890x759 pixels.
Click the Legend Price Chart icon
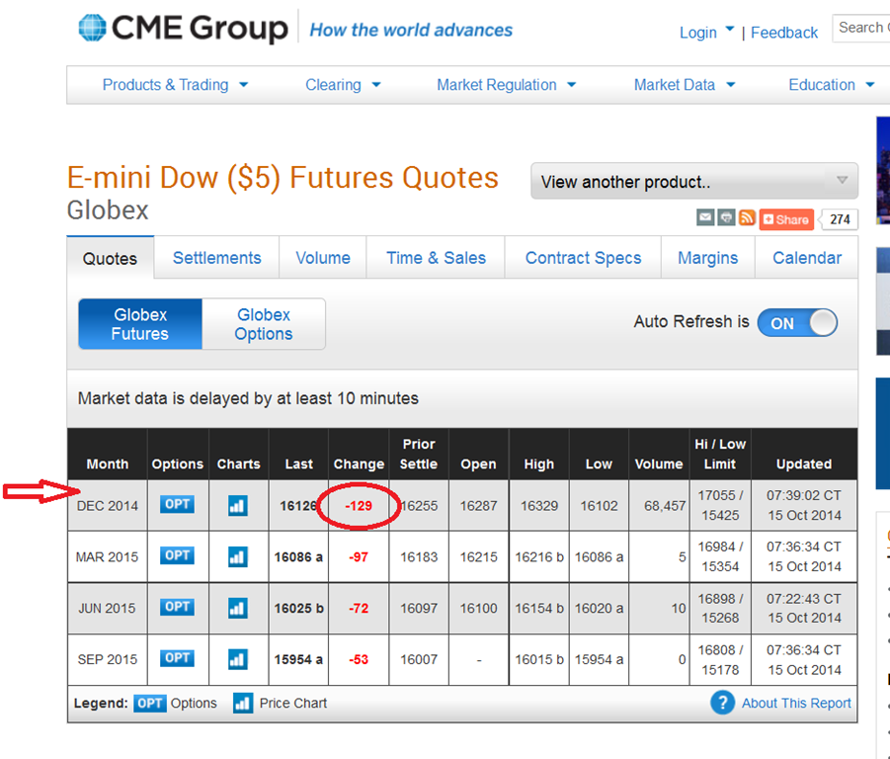[x=243, y=703]
